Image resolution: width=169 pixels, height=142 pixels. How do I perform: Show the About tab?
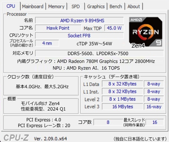[134, 6]
